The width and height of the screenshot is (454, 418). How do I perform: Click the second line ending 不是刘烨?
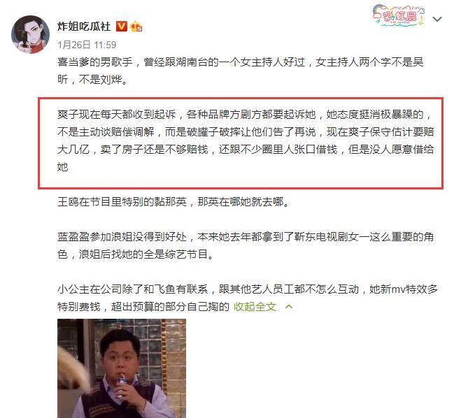pyautogui.click(x=92, y=79)
